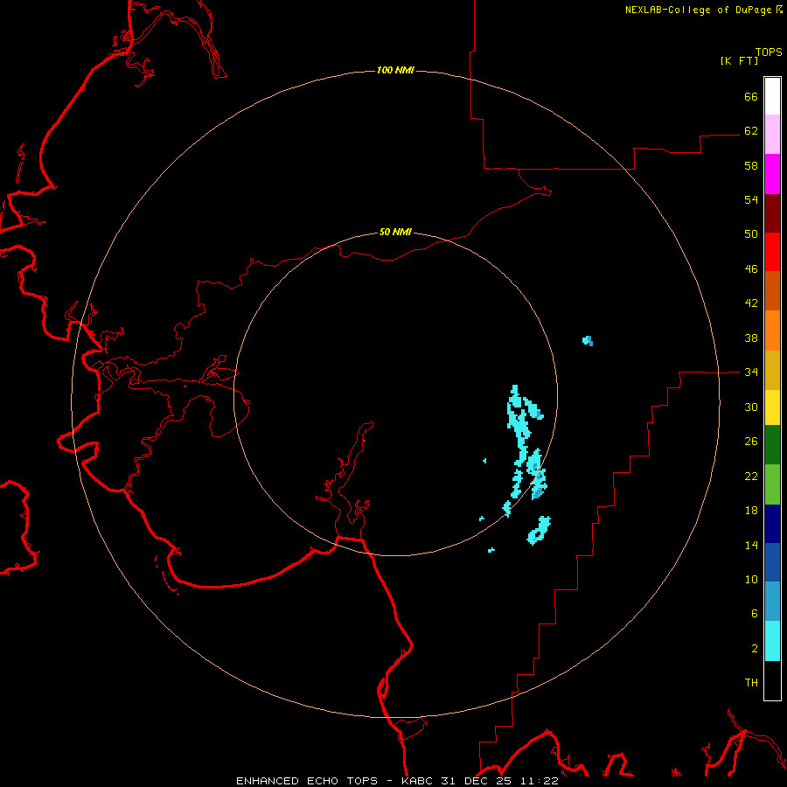The width and height of the screenshot is (787, 787).
Task: Click the legend value 62
Action: 751,130
